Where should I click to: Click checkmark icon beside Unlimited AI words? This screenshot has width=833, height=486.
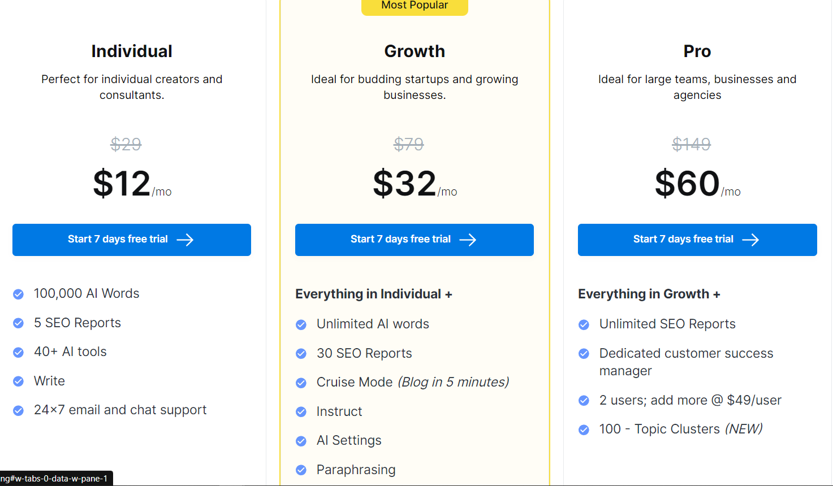click(x=301, y=324)
